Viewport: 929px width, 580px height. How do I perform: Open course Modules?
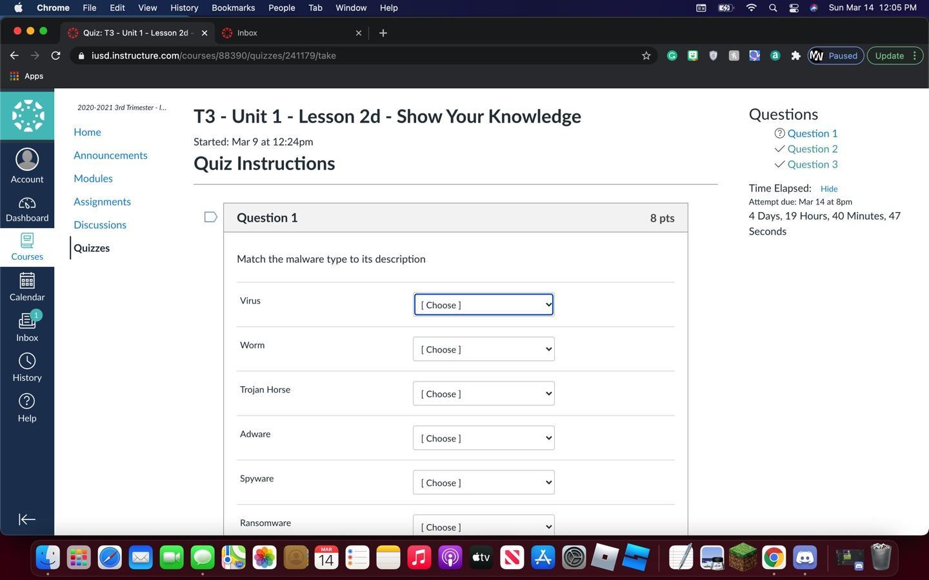(93, 179)
